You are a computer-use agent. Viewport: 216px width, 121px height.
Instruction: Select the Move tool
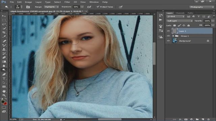tap(4, 16)
